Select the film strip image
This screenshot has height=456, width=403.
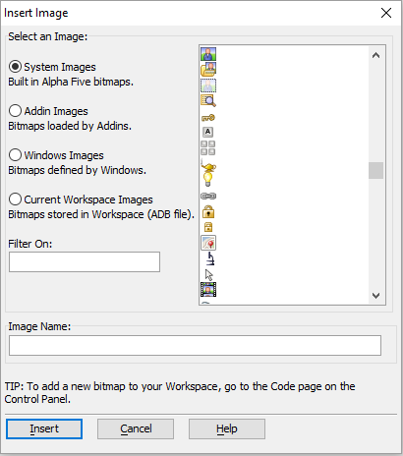208,289
